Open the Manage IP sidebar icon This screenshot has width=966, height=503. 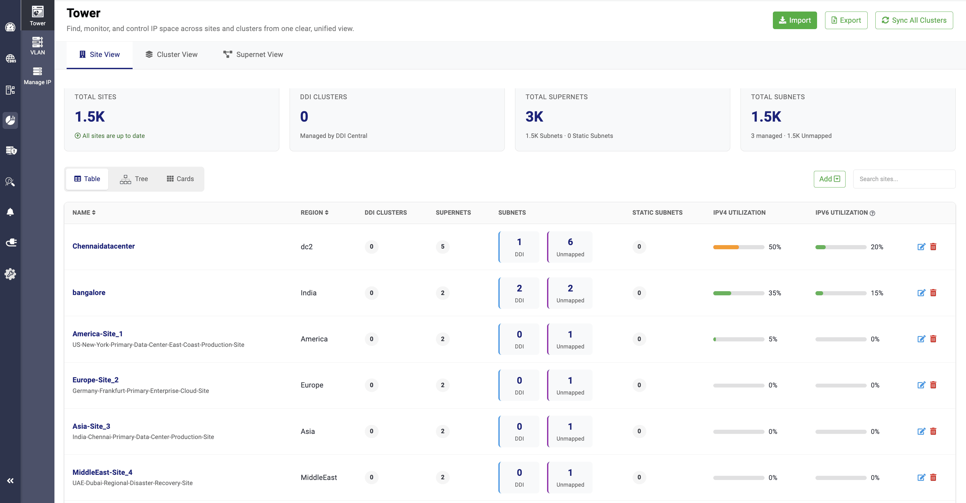[x=37, y=76]
